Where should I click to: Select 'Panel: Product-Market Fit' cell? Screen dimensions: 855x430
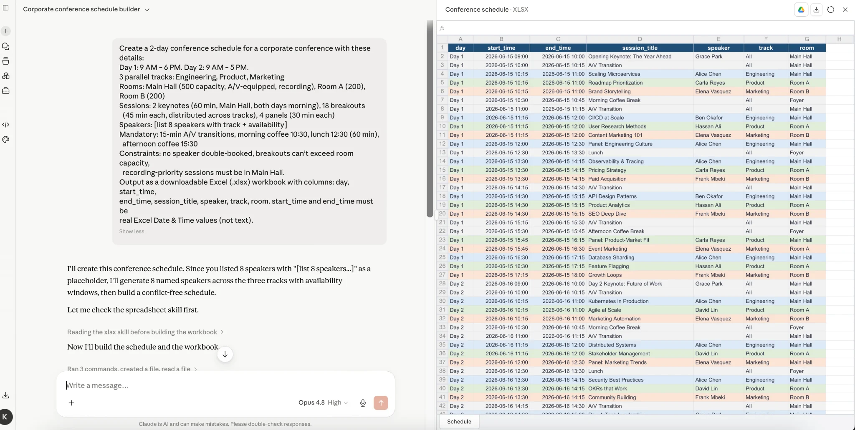(x=640, y=240)
